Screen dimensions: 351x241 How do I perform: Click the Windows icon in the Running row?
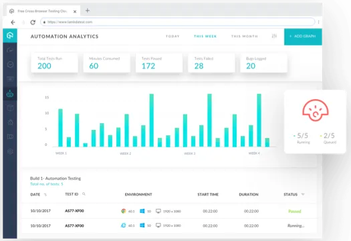click(x=142, y=226)
